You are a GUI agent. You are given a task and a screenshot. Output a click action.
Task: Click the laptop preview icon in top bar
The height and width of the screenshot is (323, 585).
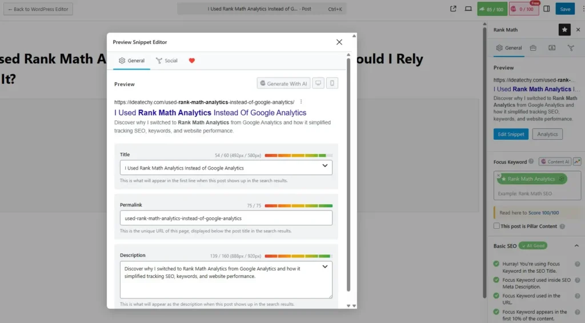[x=468, y=9]
